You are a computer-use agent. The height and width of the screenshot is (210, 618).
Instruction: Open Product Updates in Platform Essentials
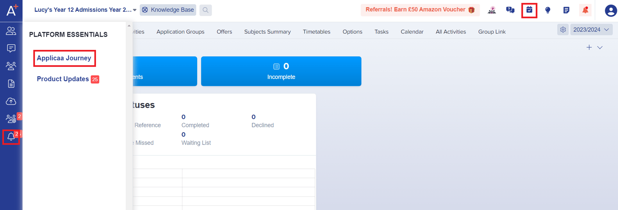coord(63,79)
